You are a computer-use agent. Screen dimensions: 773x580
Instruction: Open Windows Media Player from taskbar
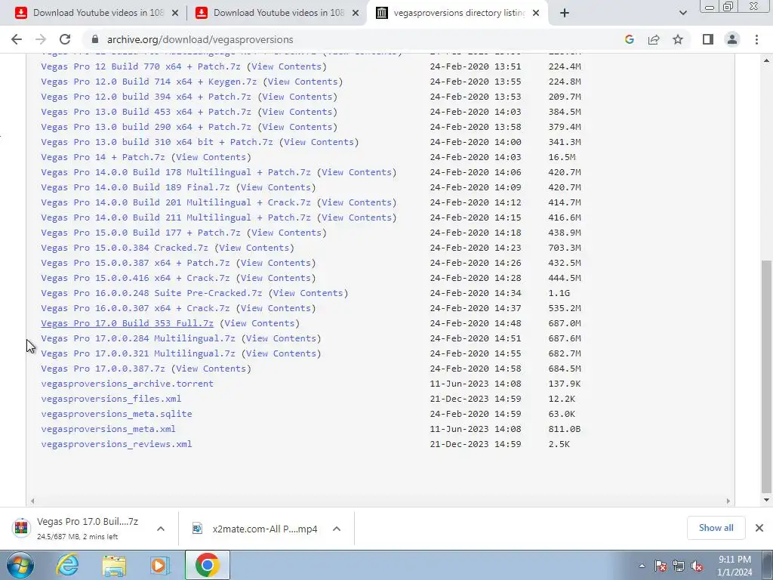click(160, 565)
